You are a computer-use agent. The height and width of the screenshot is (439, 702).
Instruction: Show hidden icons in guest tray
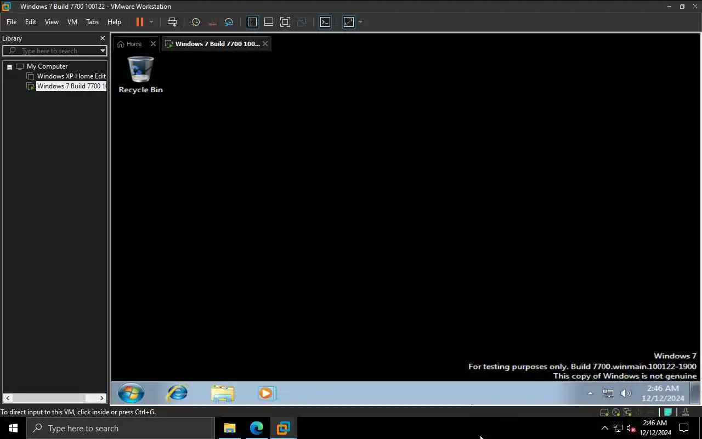tap(590, 393)
